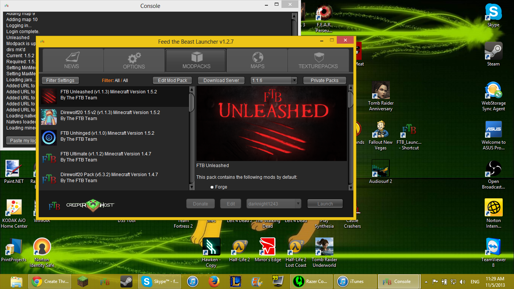Click the Firefox taskbar icon
514x289 pixels.
[x=214, y=281]
